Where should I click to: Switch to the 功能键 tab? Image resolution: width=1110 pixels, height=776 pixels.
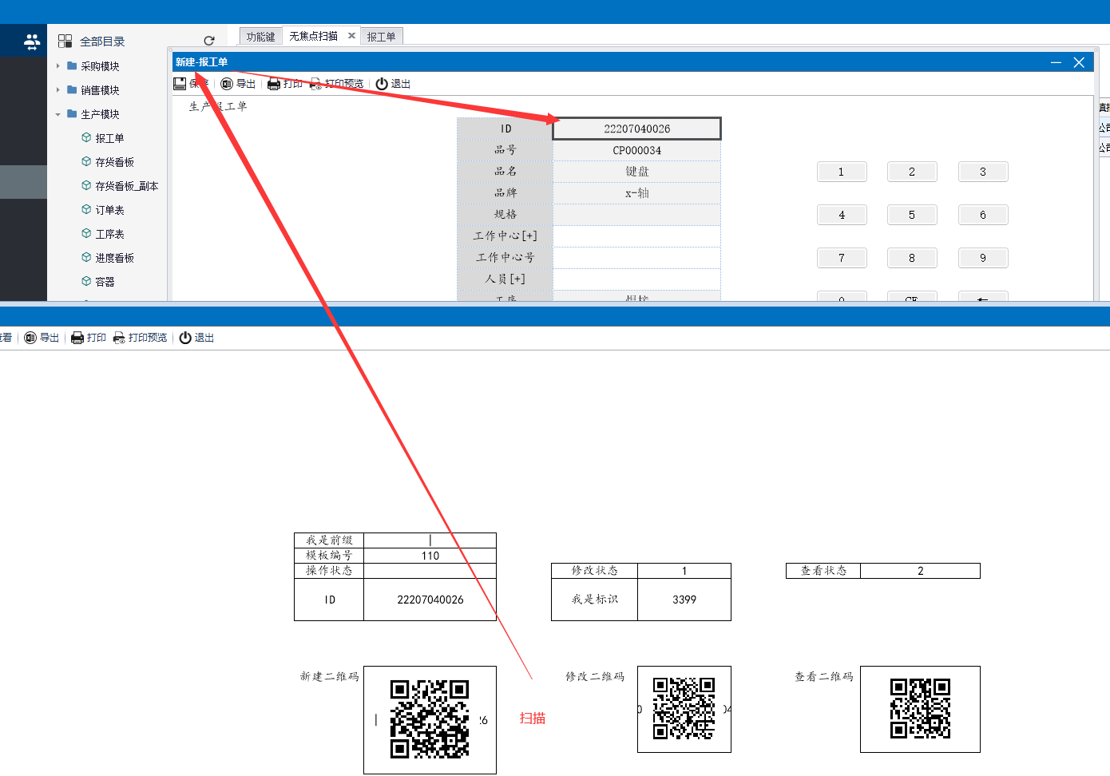point(260,37)
